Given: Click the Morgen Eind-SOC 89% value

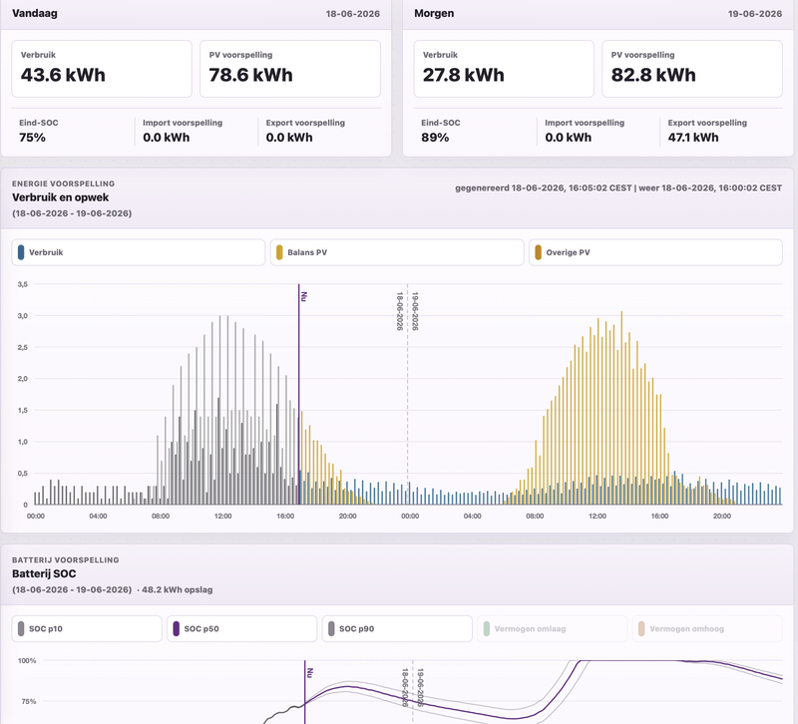Looking at the screenshot, I should 435,138.
